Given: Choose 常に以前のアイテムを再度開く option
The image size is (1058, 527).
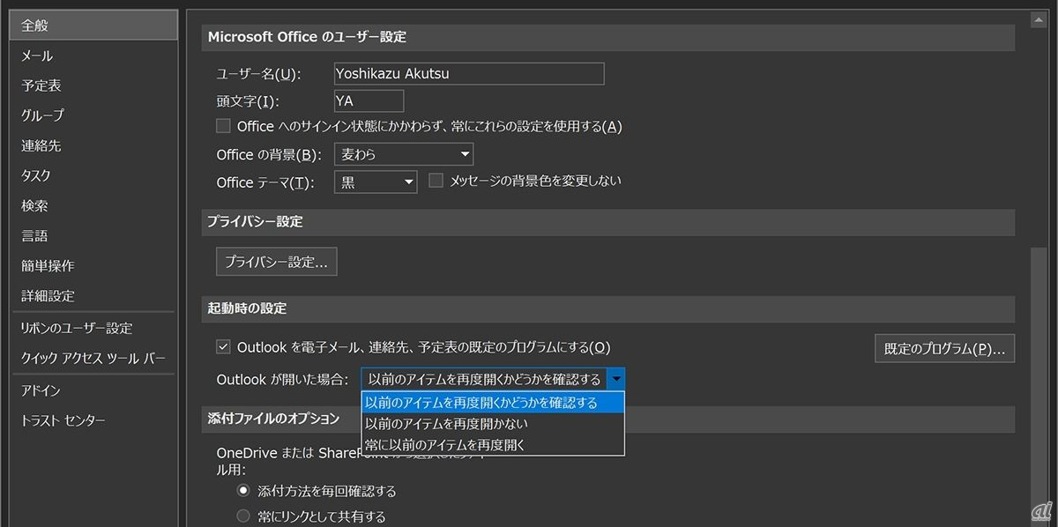Looking at the screenshot, I should tap(493, 445).
